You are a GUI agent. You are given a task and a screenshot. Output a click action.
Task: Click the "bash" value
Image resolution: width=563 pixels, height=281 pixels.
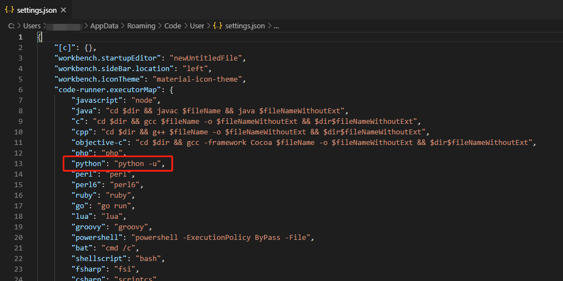click(149, 258)
